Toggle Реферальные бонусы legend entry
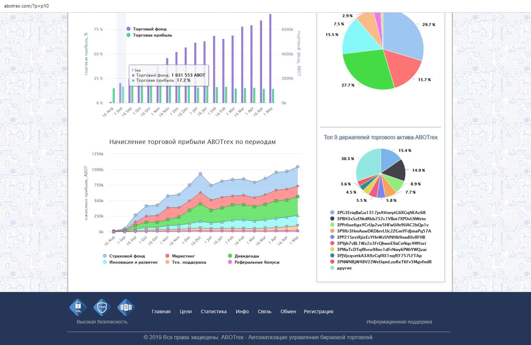The height and width of the screenshot is (345, 531). click(x=254, y=262)
